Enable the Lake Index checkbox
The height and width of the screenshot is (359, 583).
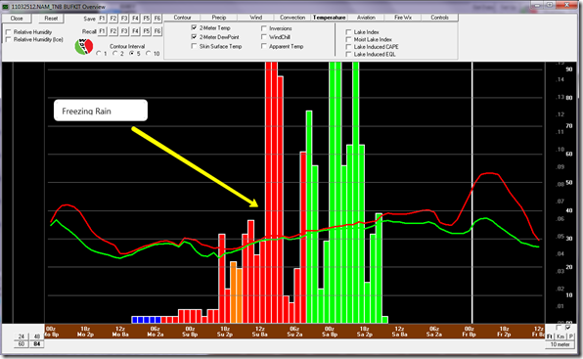(349, 32)
